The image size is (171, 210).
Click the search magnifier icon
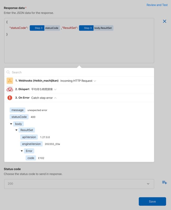coord(8,72)
